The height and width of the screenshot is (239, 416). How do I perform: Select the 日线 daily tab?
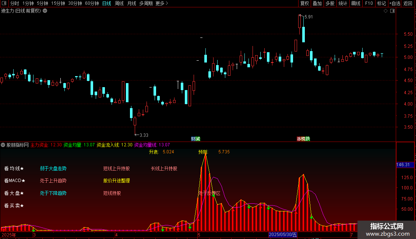click(x=107, y=3)
